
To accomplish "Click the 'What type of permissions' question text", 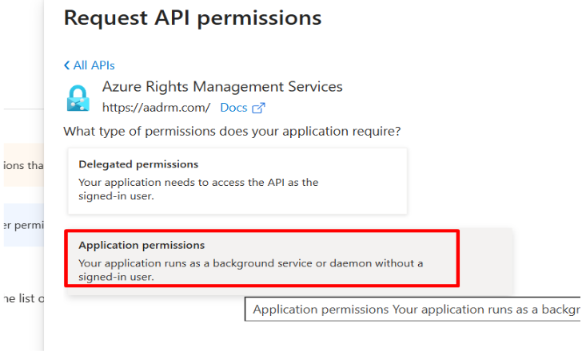I will point(232,131).
